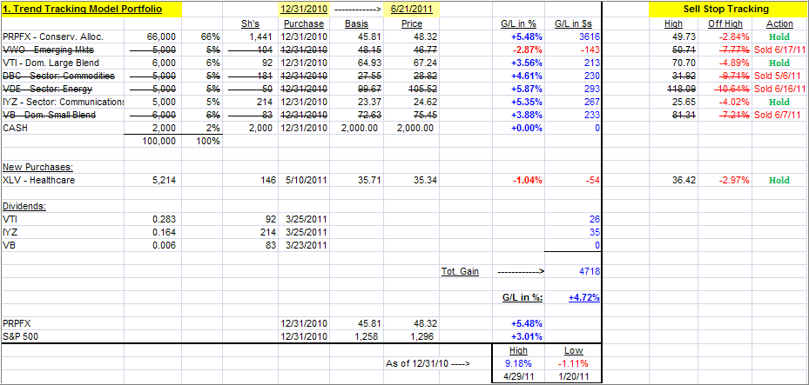Select the 'Sold 6/7/11' action cell

778,116
